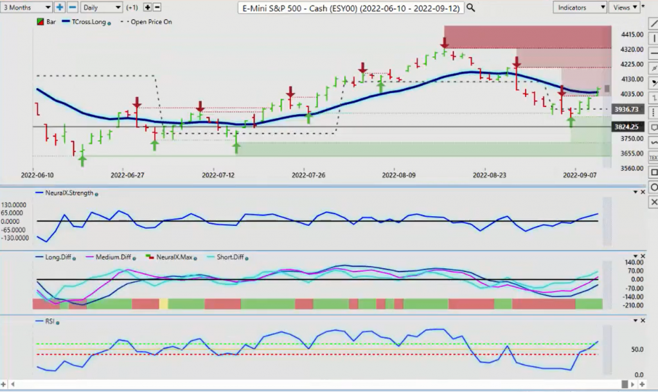Increase the forecast offset with plus stepper
This screenshot has width=658, height=392.
147,7
